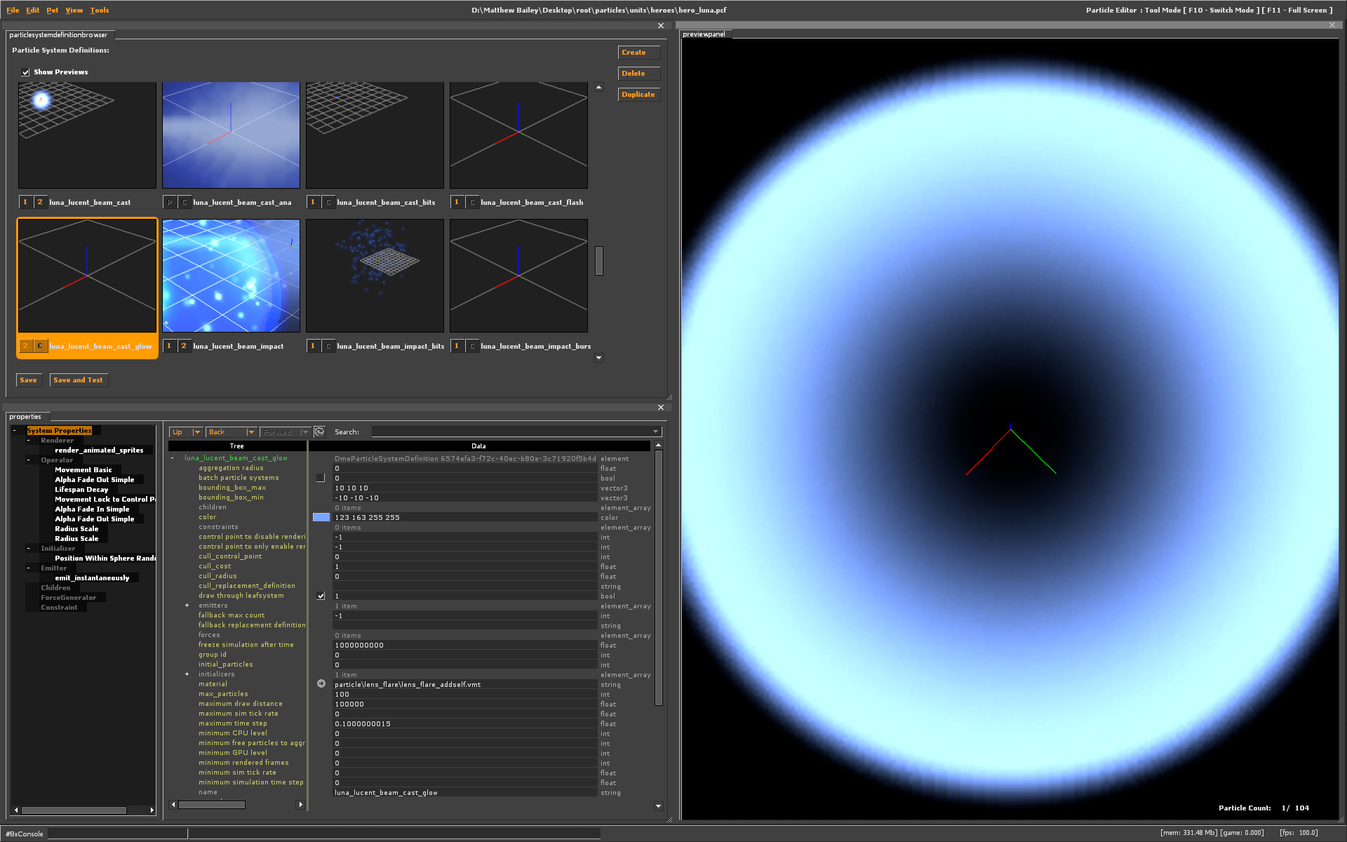Click the '1' badge beside luna_lucent_beam_cast_bits
1347x842 pixels.
click(313, 202)
